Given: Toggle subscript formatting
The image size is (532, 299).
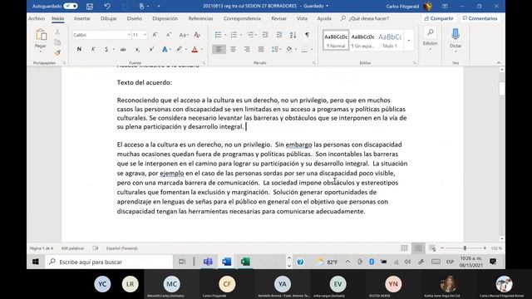Looking at the screenshot, I should (137, 50).
